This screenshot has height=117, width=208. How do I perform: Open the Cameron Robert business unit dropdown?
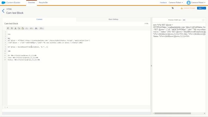(x=175, y=3)
